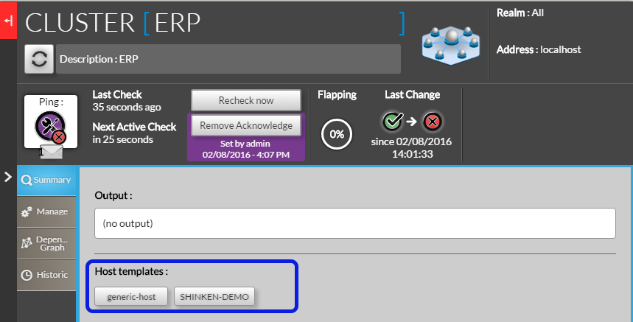This screenshot has height=322, width=633.
Task: Click the Description ERP field
Action: pos(228,59)
